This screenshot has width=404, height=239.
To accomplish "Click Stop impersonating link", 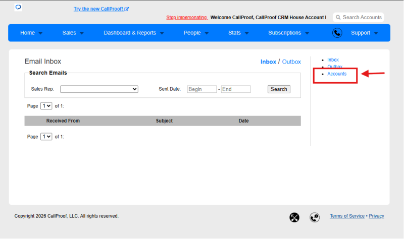I will coord(186,18).
